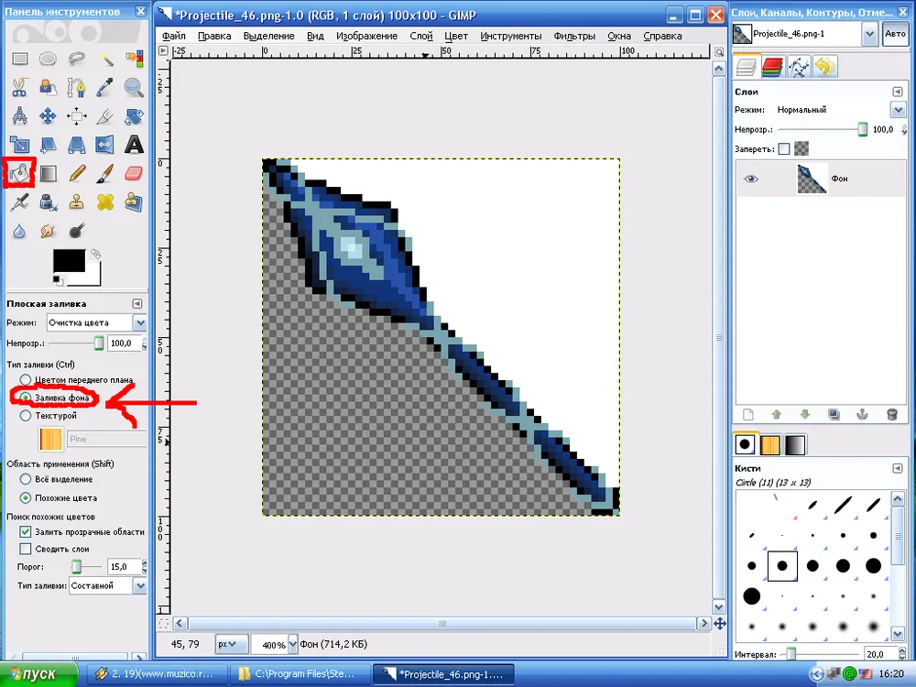Screen dimensions: 916x687
Task: Switch to the Channels tab
Action: (x=772, y=66)
